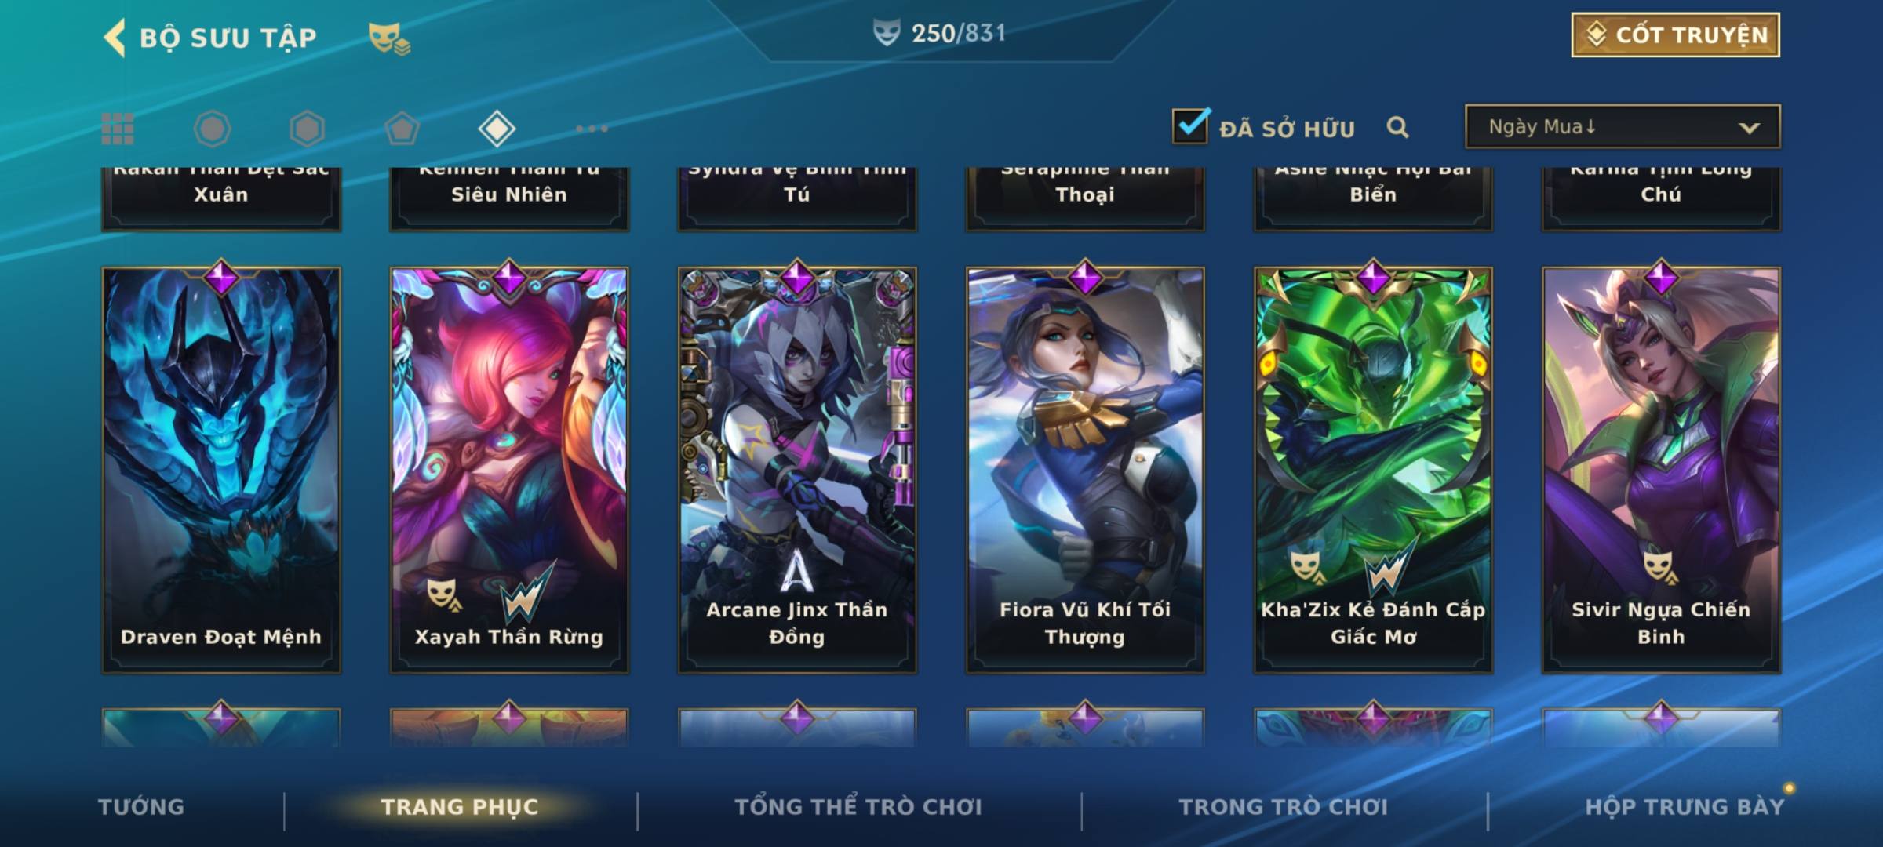Open the Arcane Jinx Thần Đồng skin
Viewport: 1883px width, 847px height.
click(x=797, y=469)
